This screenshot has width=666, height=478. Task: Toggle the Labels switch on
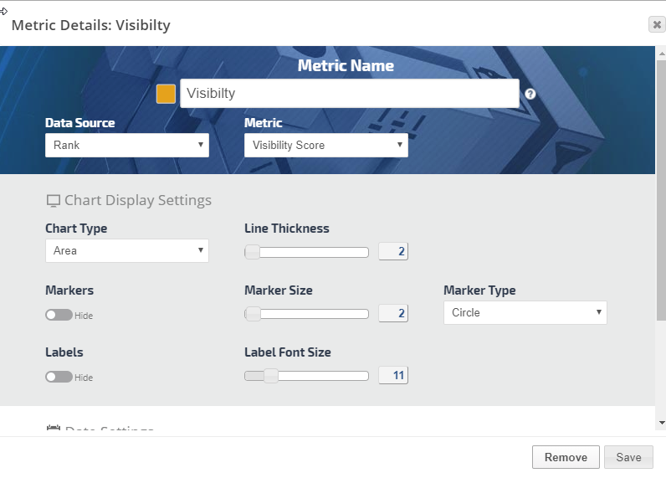pyautogui.click(x=59, y=378)
